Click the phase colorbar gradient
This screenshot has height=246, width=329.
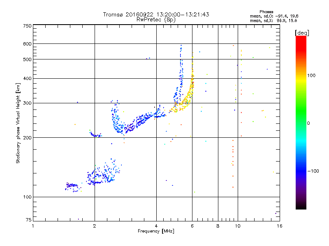(x=301, y=122)
